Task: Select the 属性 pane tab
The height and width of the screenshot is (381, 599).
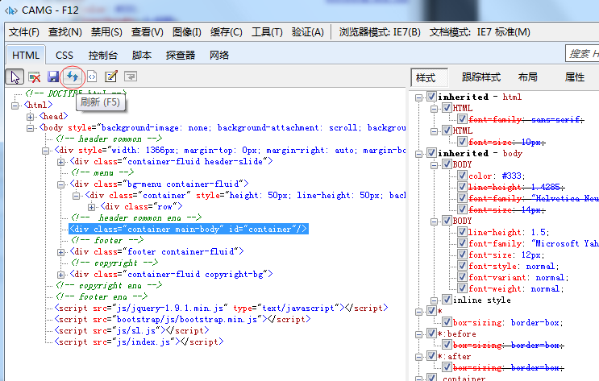Action: pyautogui.click(x=575, y=77)
